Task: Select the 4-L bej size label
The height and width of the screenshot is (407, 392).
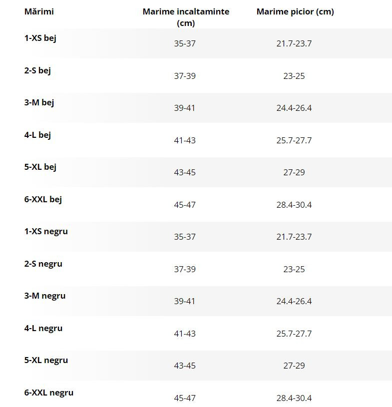Action: coord(37,135)
